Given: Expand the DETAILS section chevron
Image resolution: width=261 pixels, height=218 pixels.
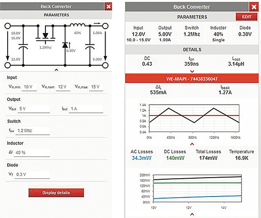Looking at the screenshot, I should (x=192, y=71).
